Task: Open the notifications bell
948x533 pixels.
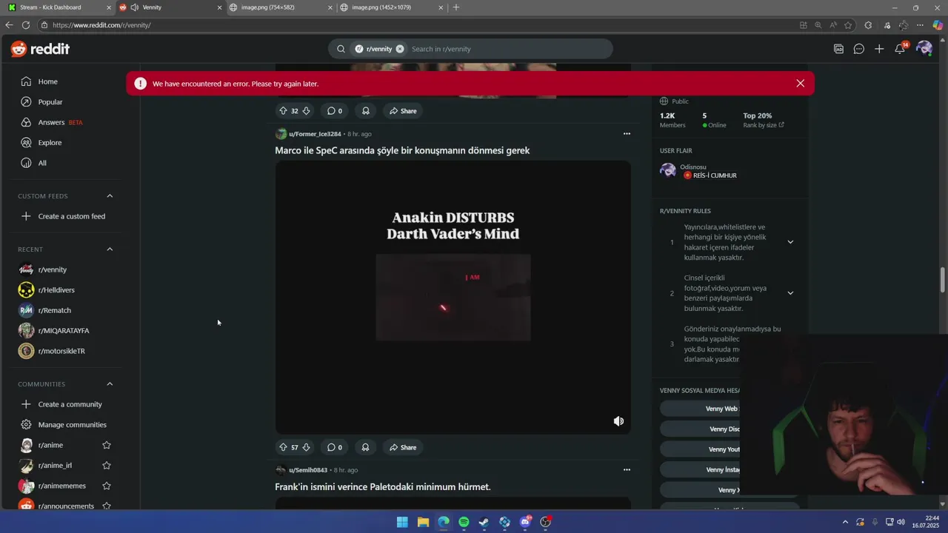Action: coord(900,49)
